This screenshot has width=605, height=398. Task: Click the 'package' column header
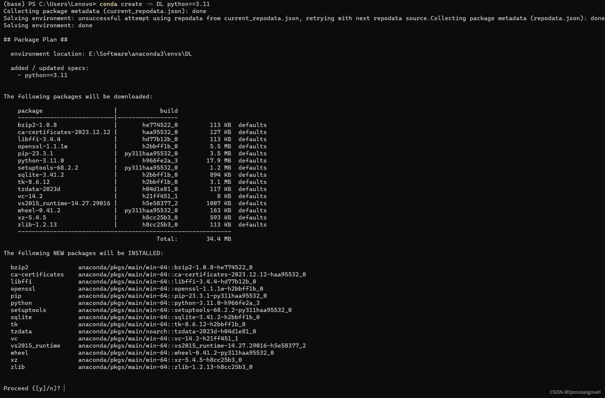[x=30, y=111]
